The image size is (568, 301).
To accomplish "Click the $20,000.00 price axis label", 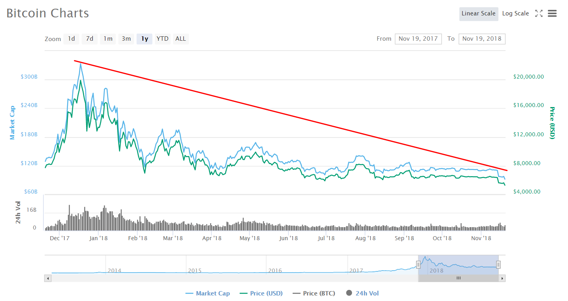I will pos(529,77).
